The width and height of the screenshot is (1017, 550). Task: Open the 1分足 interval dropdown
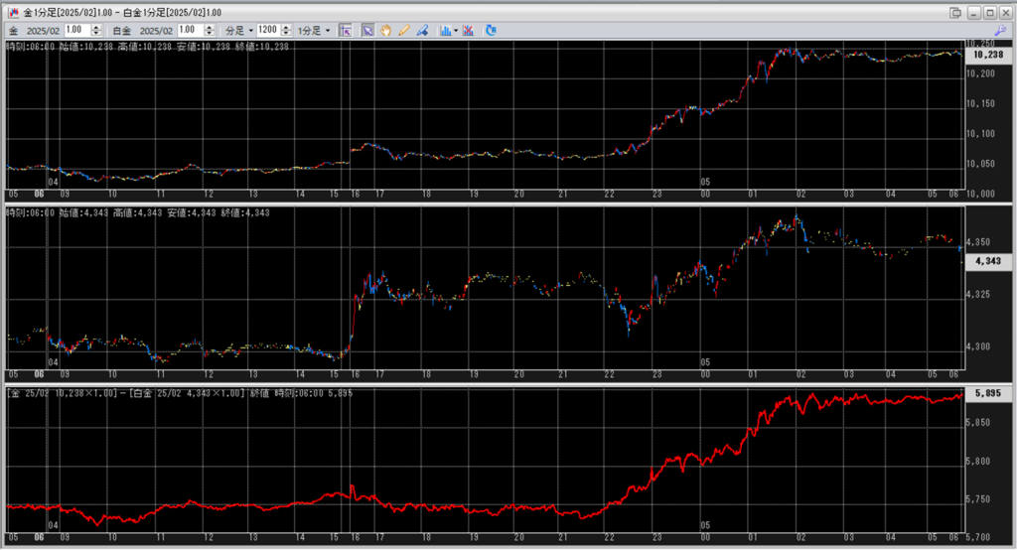(315, 31)
